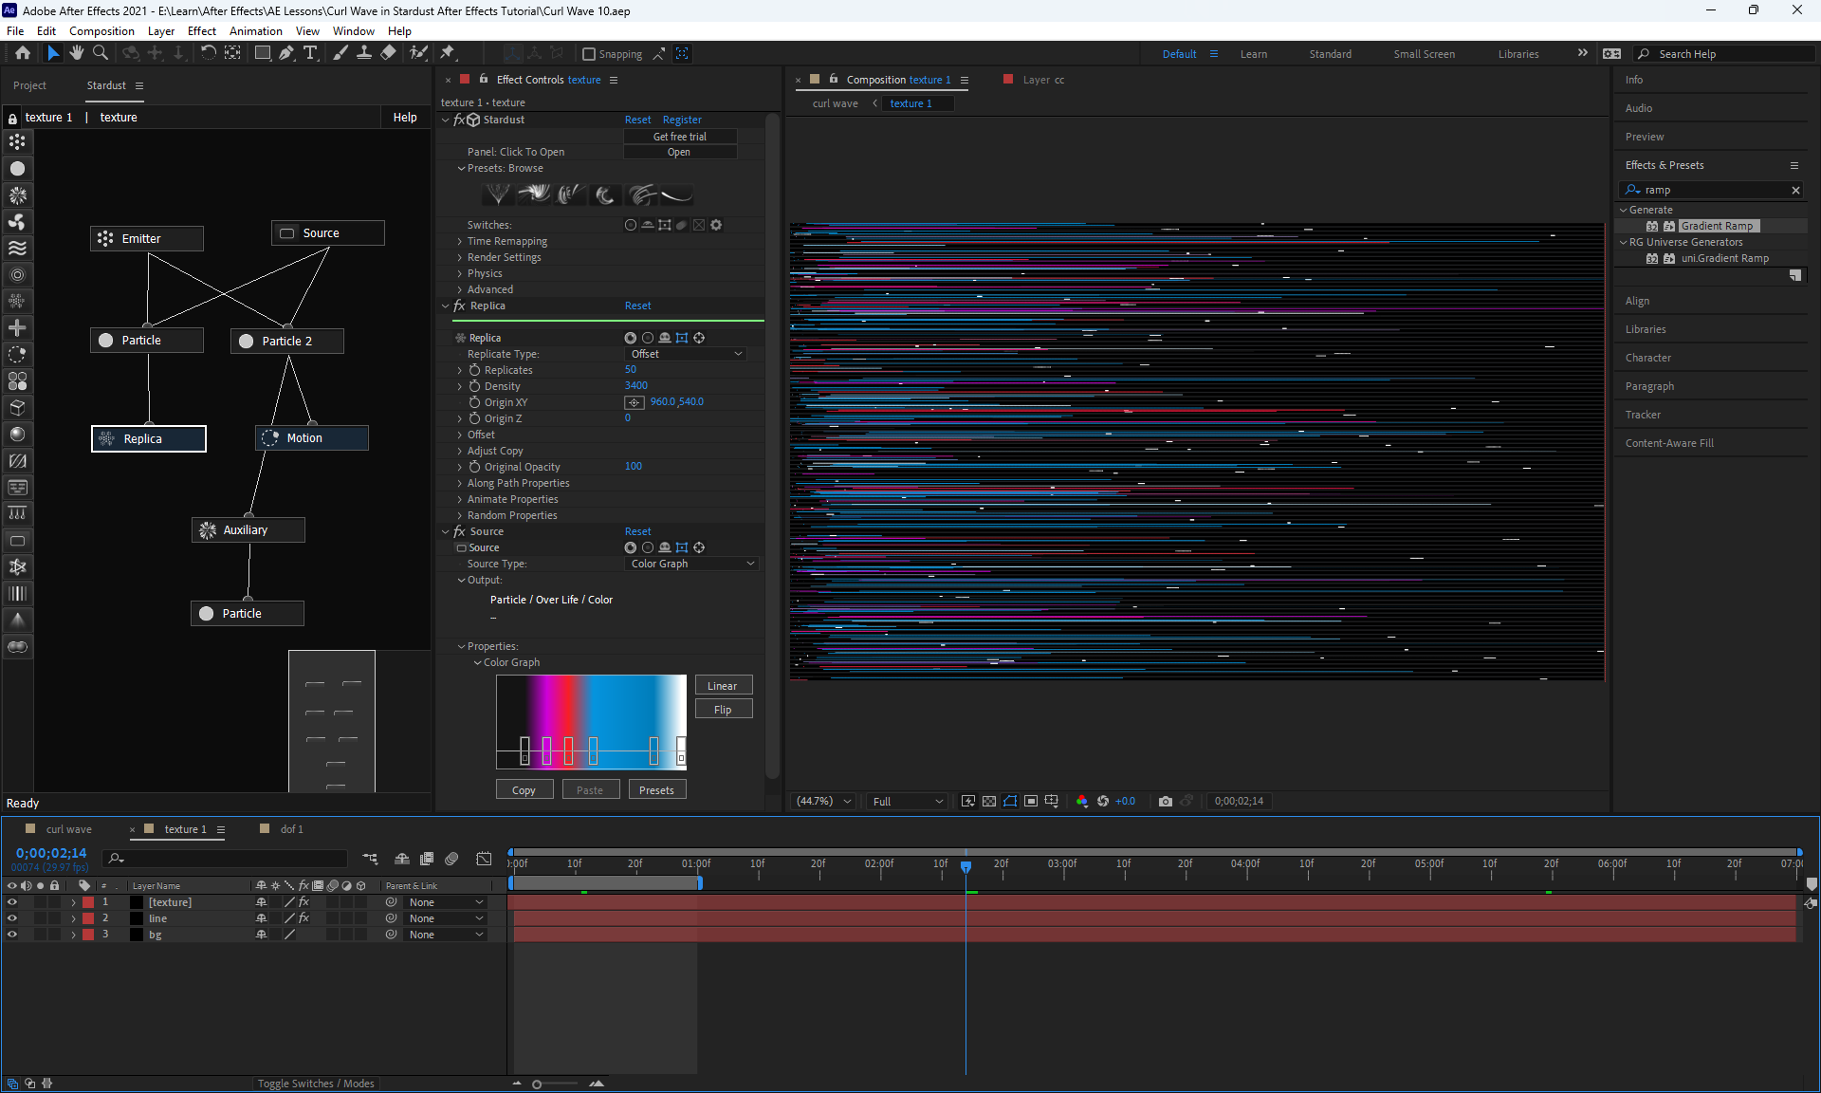This screenshot has width=1821, height=1093.
Task: Select the Type tool in toolbar
Action: 310,53
